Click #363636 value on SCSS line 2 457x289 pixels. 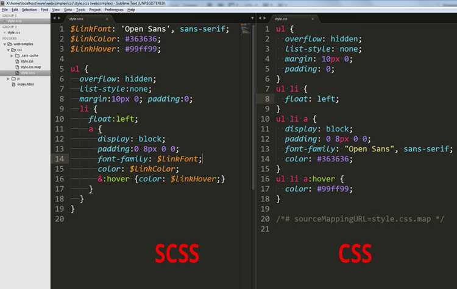coord(141,39)
